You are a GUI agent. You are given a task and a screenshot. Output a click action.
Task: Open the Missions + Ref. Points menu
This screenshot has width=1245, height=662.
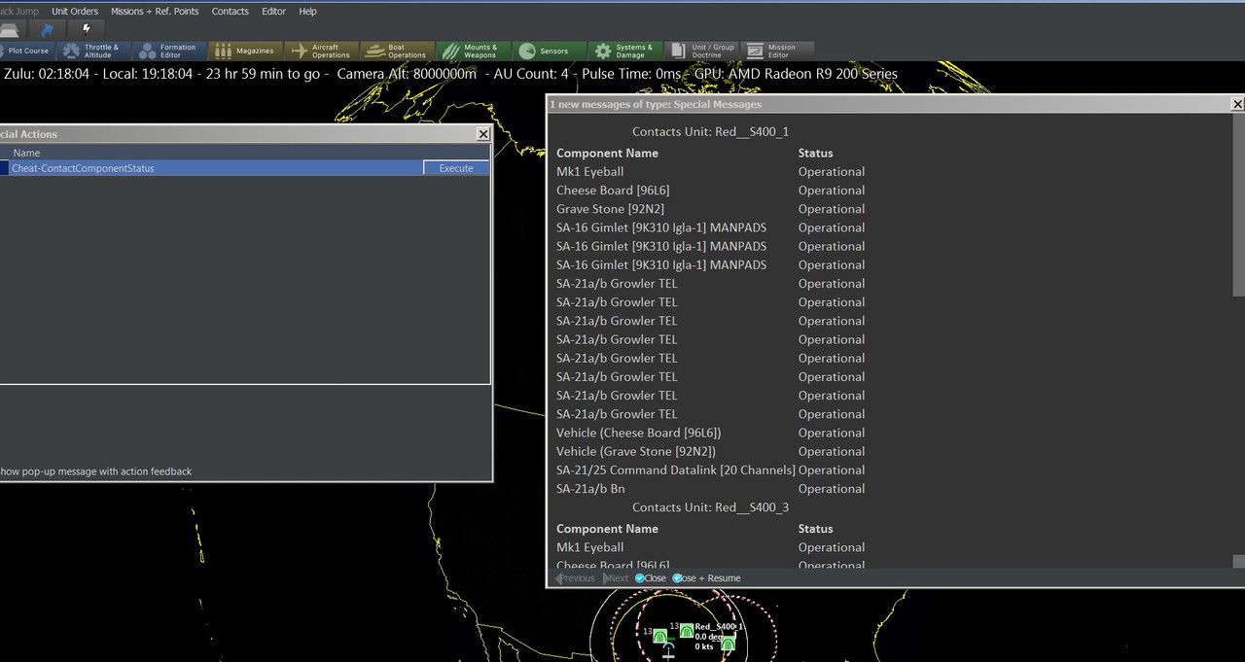coord(155,11)
